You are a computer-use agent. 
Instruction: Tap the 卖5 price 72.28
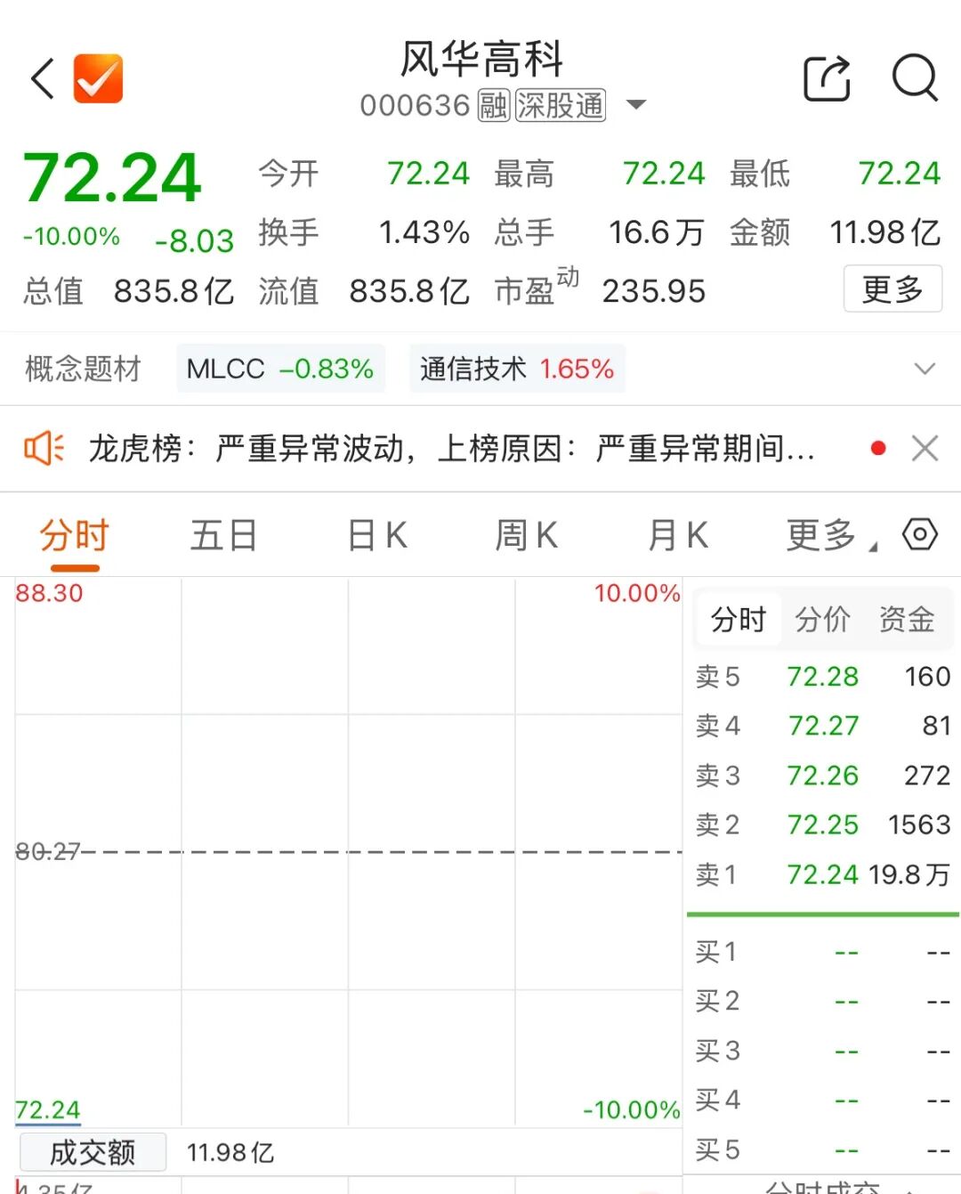coord(822,677)
